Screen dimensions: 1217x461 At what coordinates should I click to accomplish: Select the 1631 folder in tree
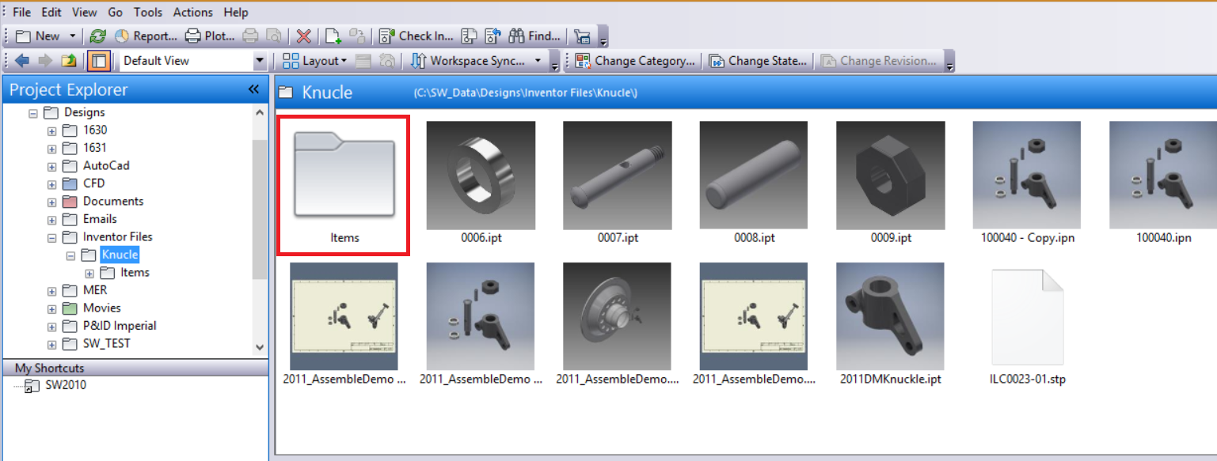pos(95,148)
